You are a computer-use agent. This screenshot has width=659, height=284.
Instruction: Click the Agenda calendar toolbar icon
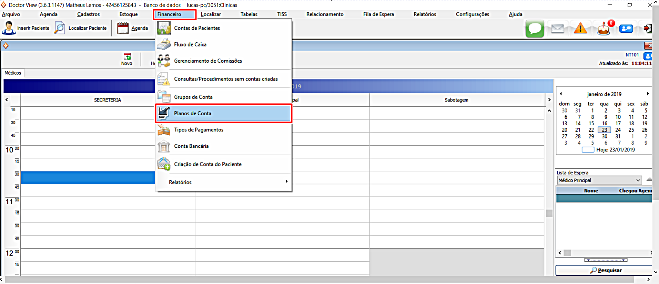pos(123,28)
